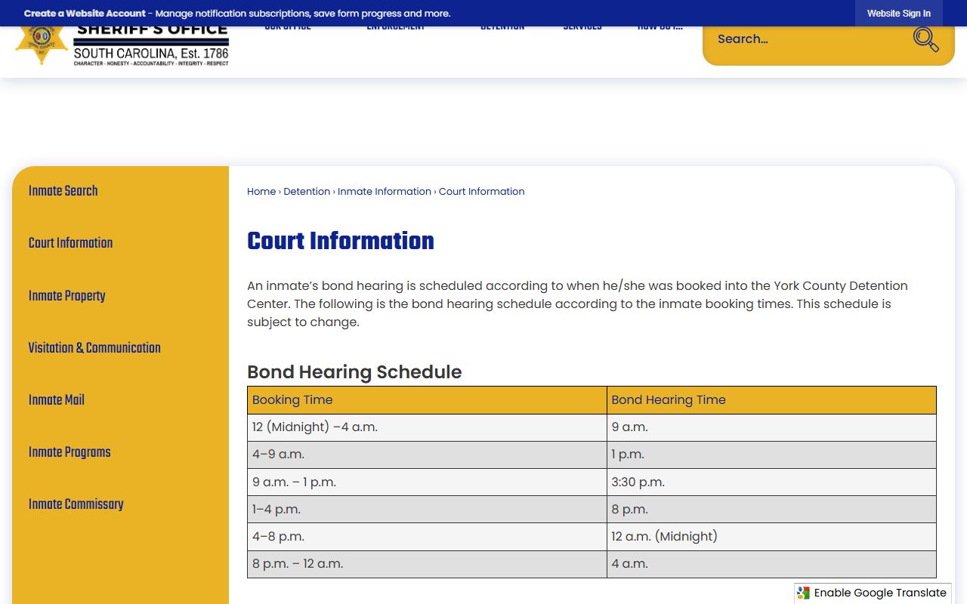The width and height of the screenshot is (967, 604).
Task: Open Inmate Mail in the sidebar
Action: (x=57, y=400)
